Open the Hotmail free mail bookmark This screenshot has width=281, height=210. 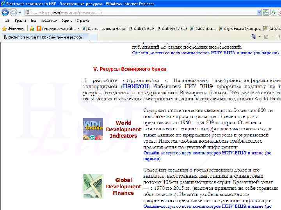104,28
